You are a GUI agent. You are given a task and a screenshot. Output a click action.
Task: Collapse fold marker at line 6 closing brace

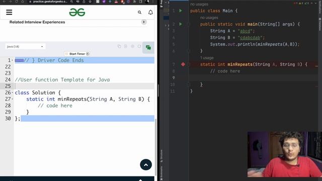pyautogui.click(x=188, y=51)
